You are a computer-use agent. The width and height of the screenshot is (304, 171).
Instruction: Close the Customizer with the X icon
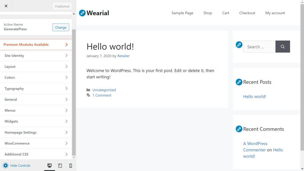pyautogui.click(x=6, y=6)
